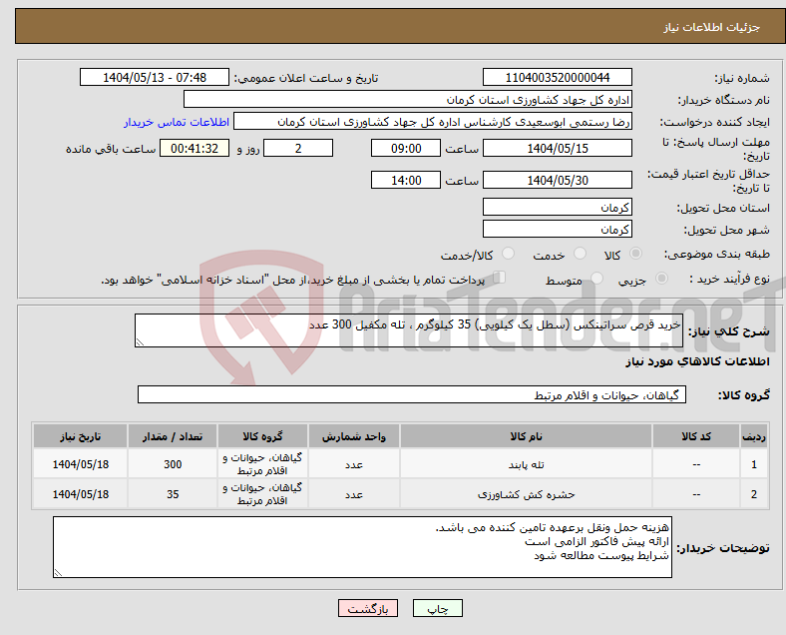Click the quantity cell showing 35

pyautogui.click(x=173, y=494)
